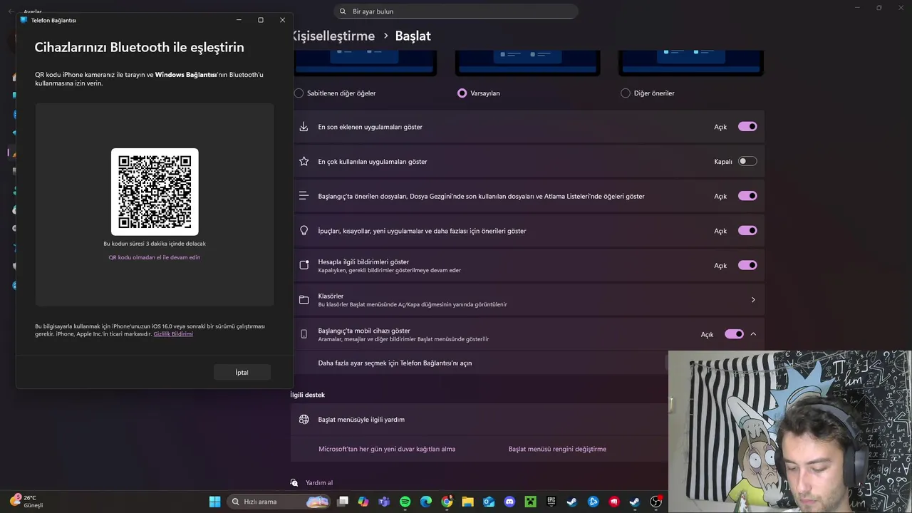Click the 'Cihazlarınızı Bluetooth ile eşleştirin' heading
Image resolution: width=912 pixels, height=513 pixels.
click(140, 48)
